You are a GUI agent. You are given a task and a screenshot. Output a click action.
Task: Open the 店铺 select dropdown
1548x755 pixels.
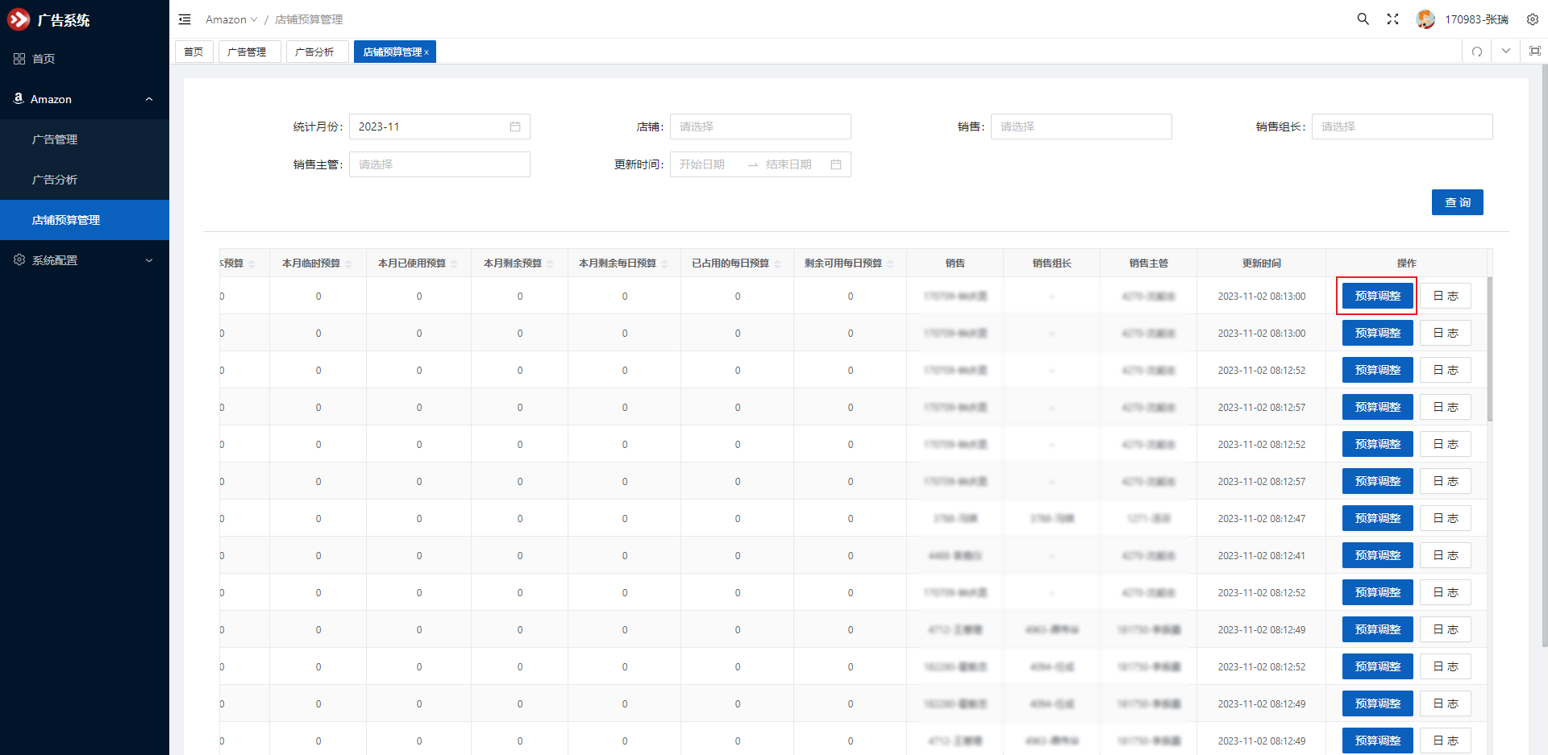click(x=759, y=127)
